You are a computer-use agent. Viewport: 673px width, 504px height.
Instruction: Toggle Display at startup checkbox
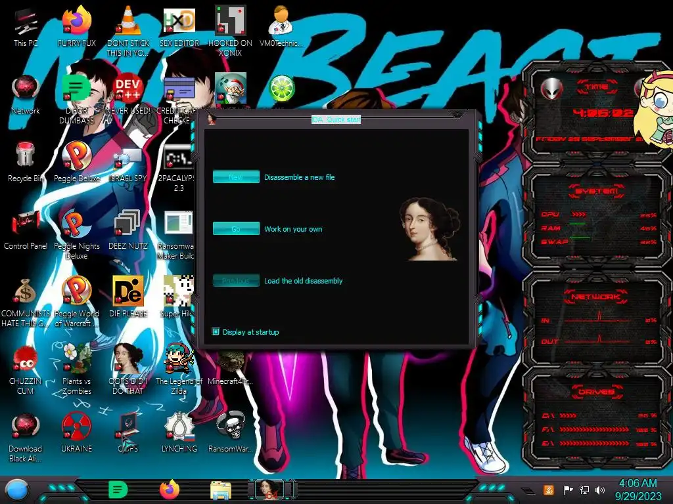point(216,331)
